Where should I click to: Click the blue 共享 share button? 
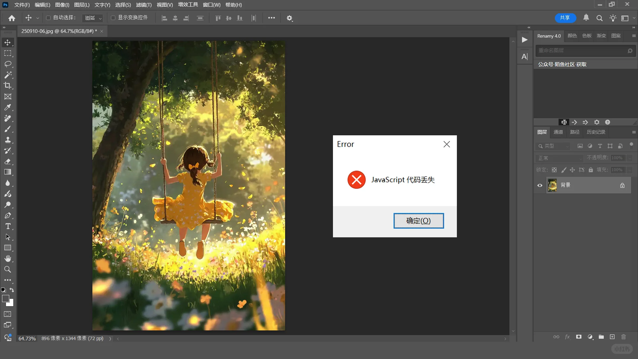coord(565,18)
